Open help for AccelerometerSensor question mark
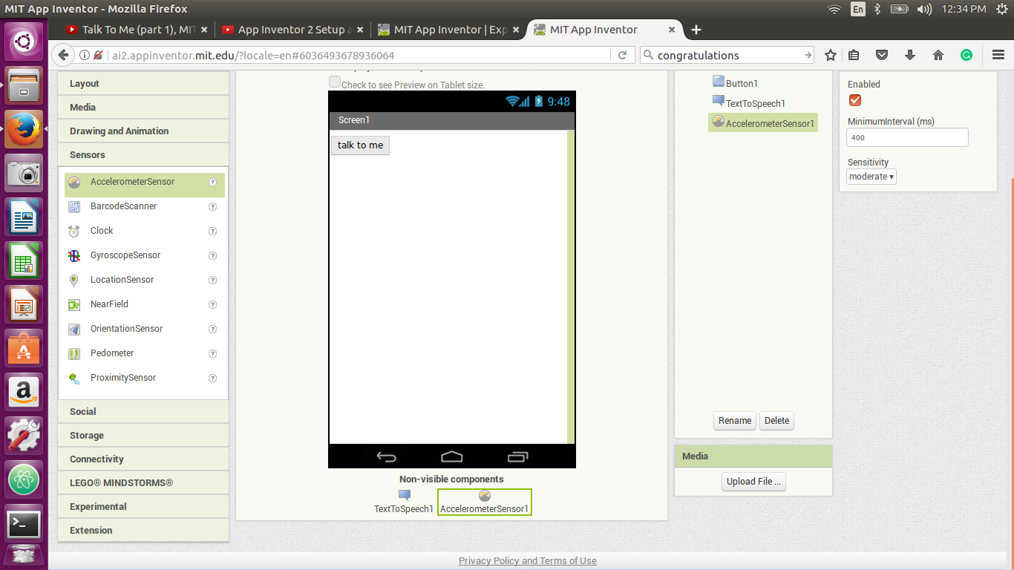Image resolution: width=1014 pixels, height=570 pixels. pos(212,182)
